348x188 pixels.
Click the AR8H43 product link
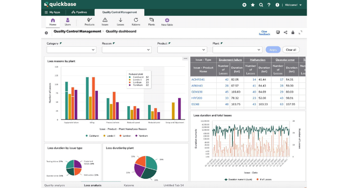197,86
